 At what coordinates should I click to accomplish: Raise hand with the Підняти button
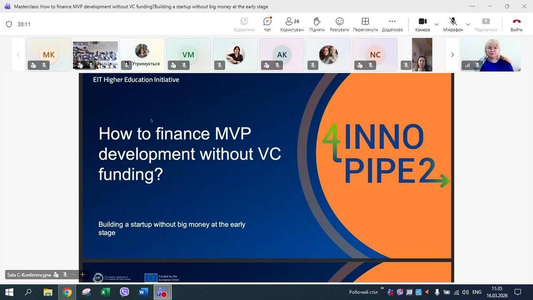click(316, 24)
